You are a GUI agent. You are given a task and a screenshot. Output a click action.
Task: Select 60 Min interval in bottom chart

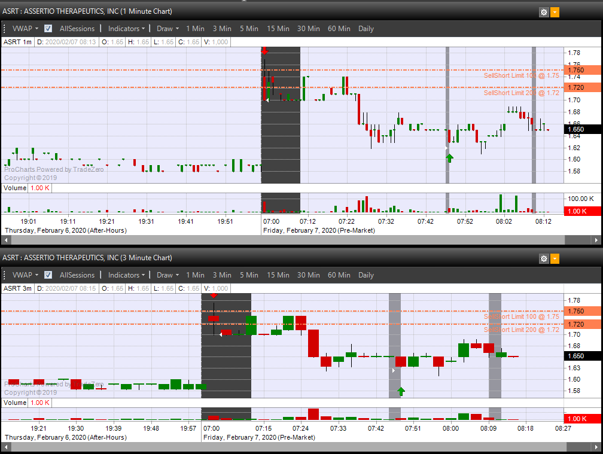pyautogui.click(x=339, y=275)
